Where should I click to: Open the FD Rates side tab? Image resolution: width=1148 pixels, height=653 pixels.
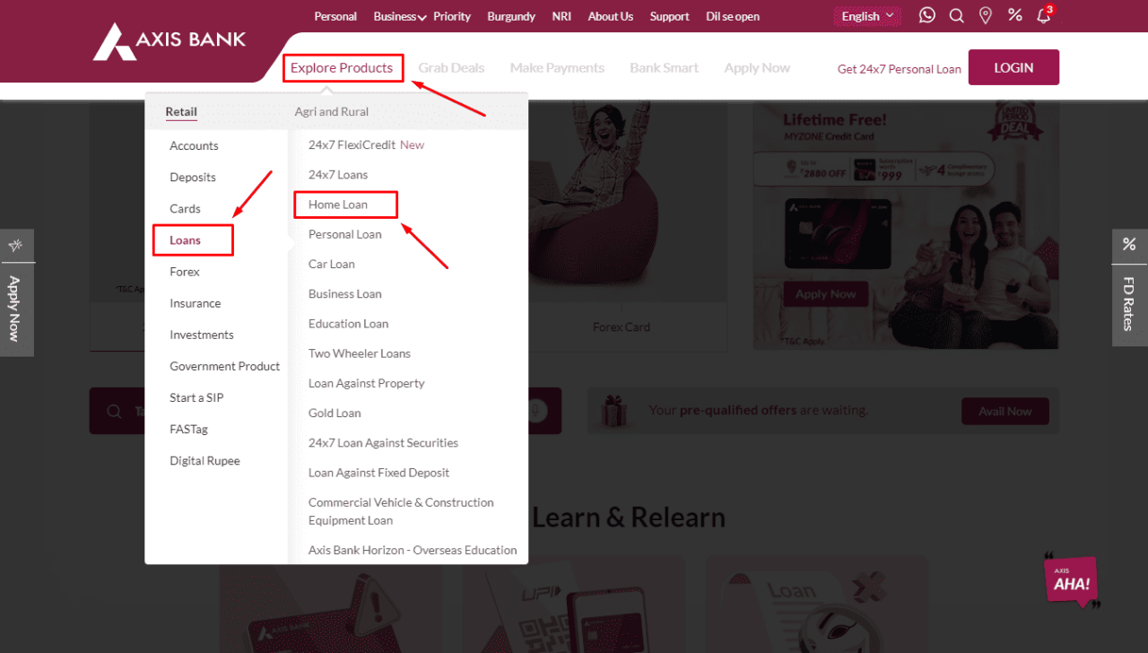click(x=1129, y=304)
